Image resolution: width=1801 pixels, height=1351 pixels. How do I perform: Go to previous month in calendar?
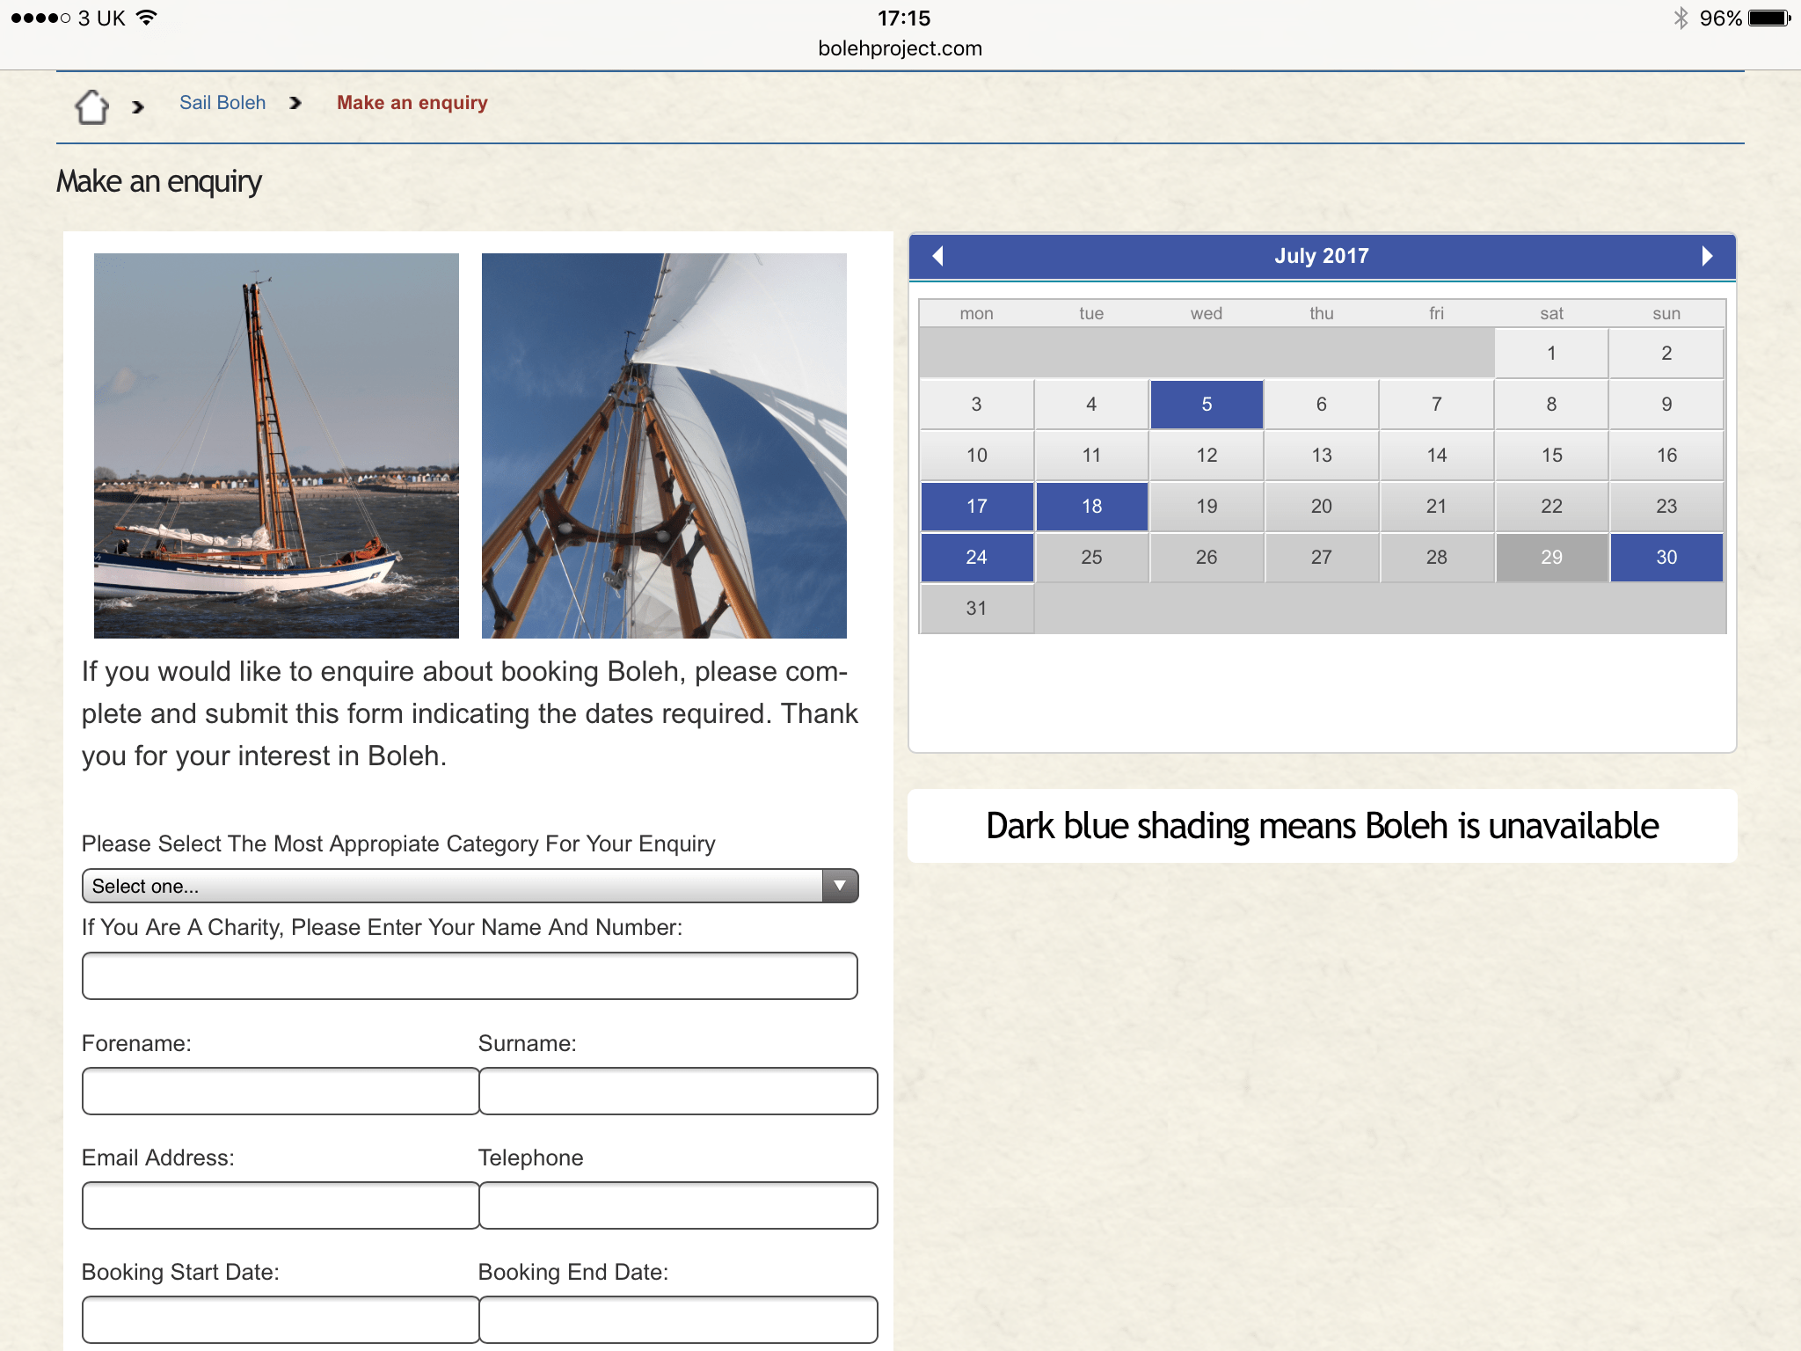pyautogui.click(x=937, y=256)
